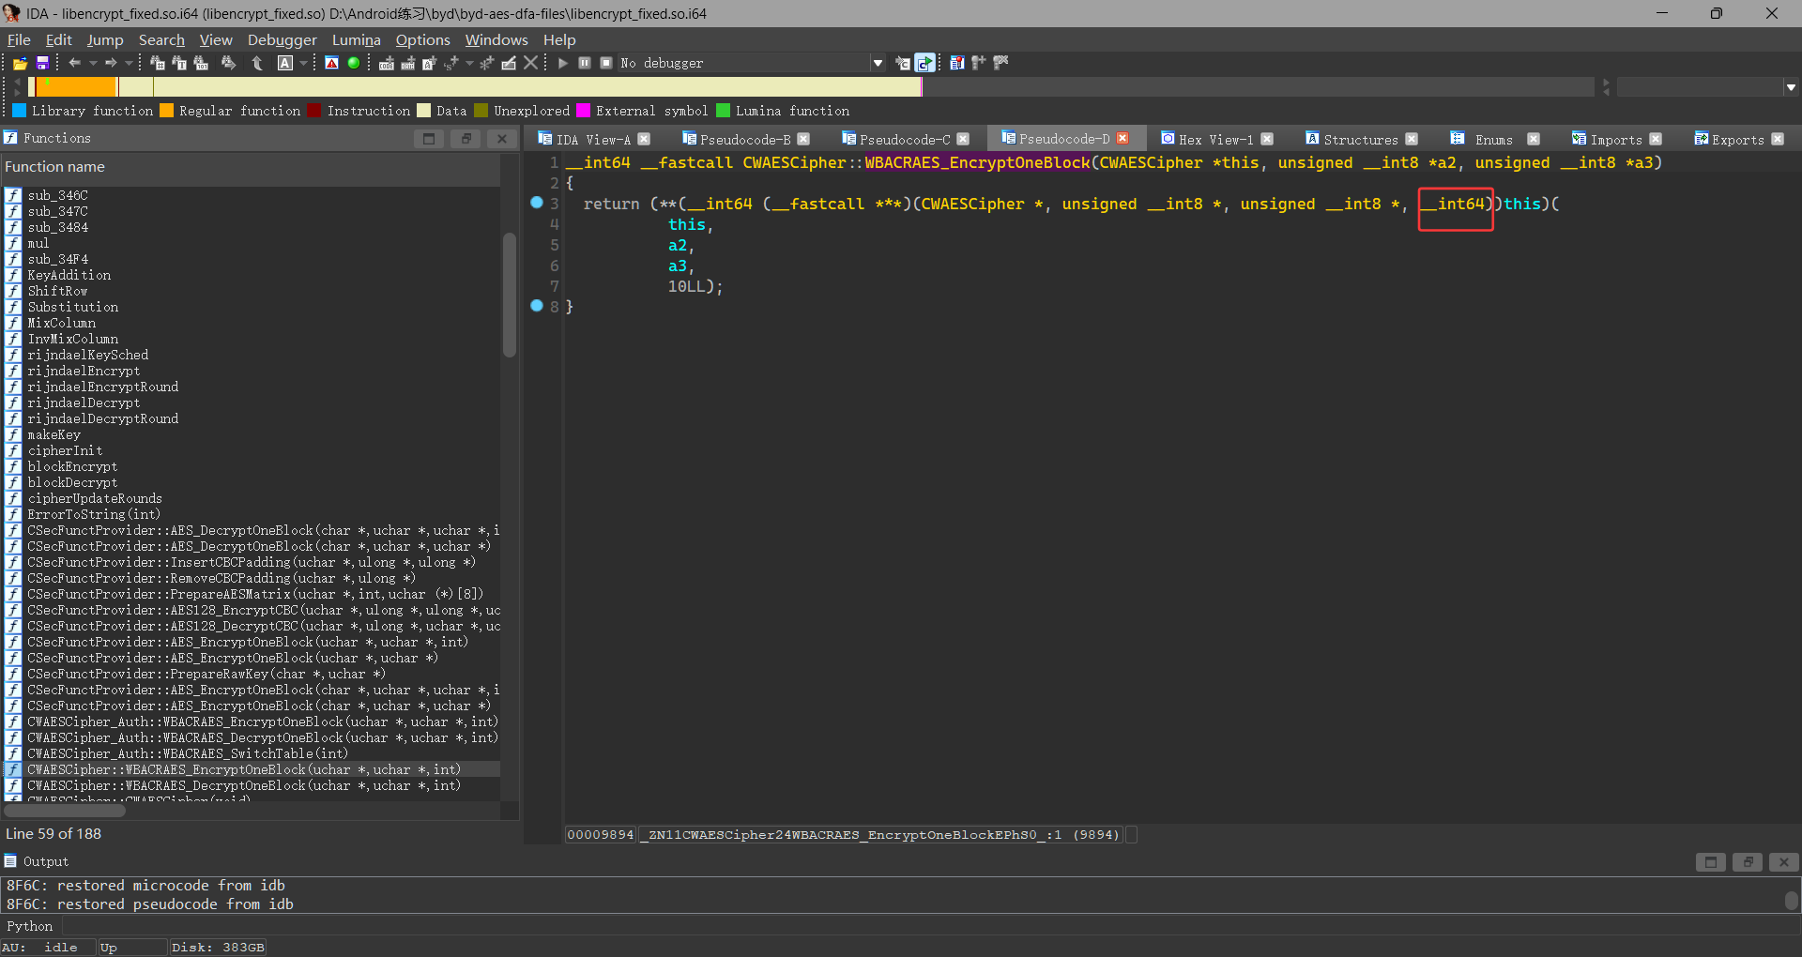The image size is (1802, 957).
Task: Close the Functions panel
Action: [x=502, y=139]
